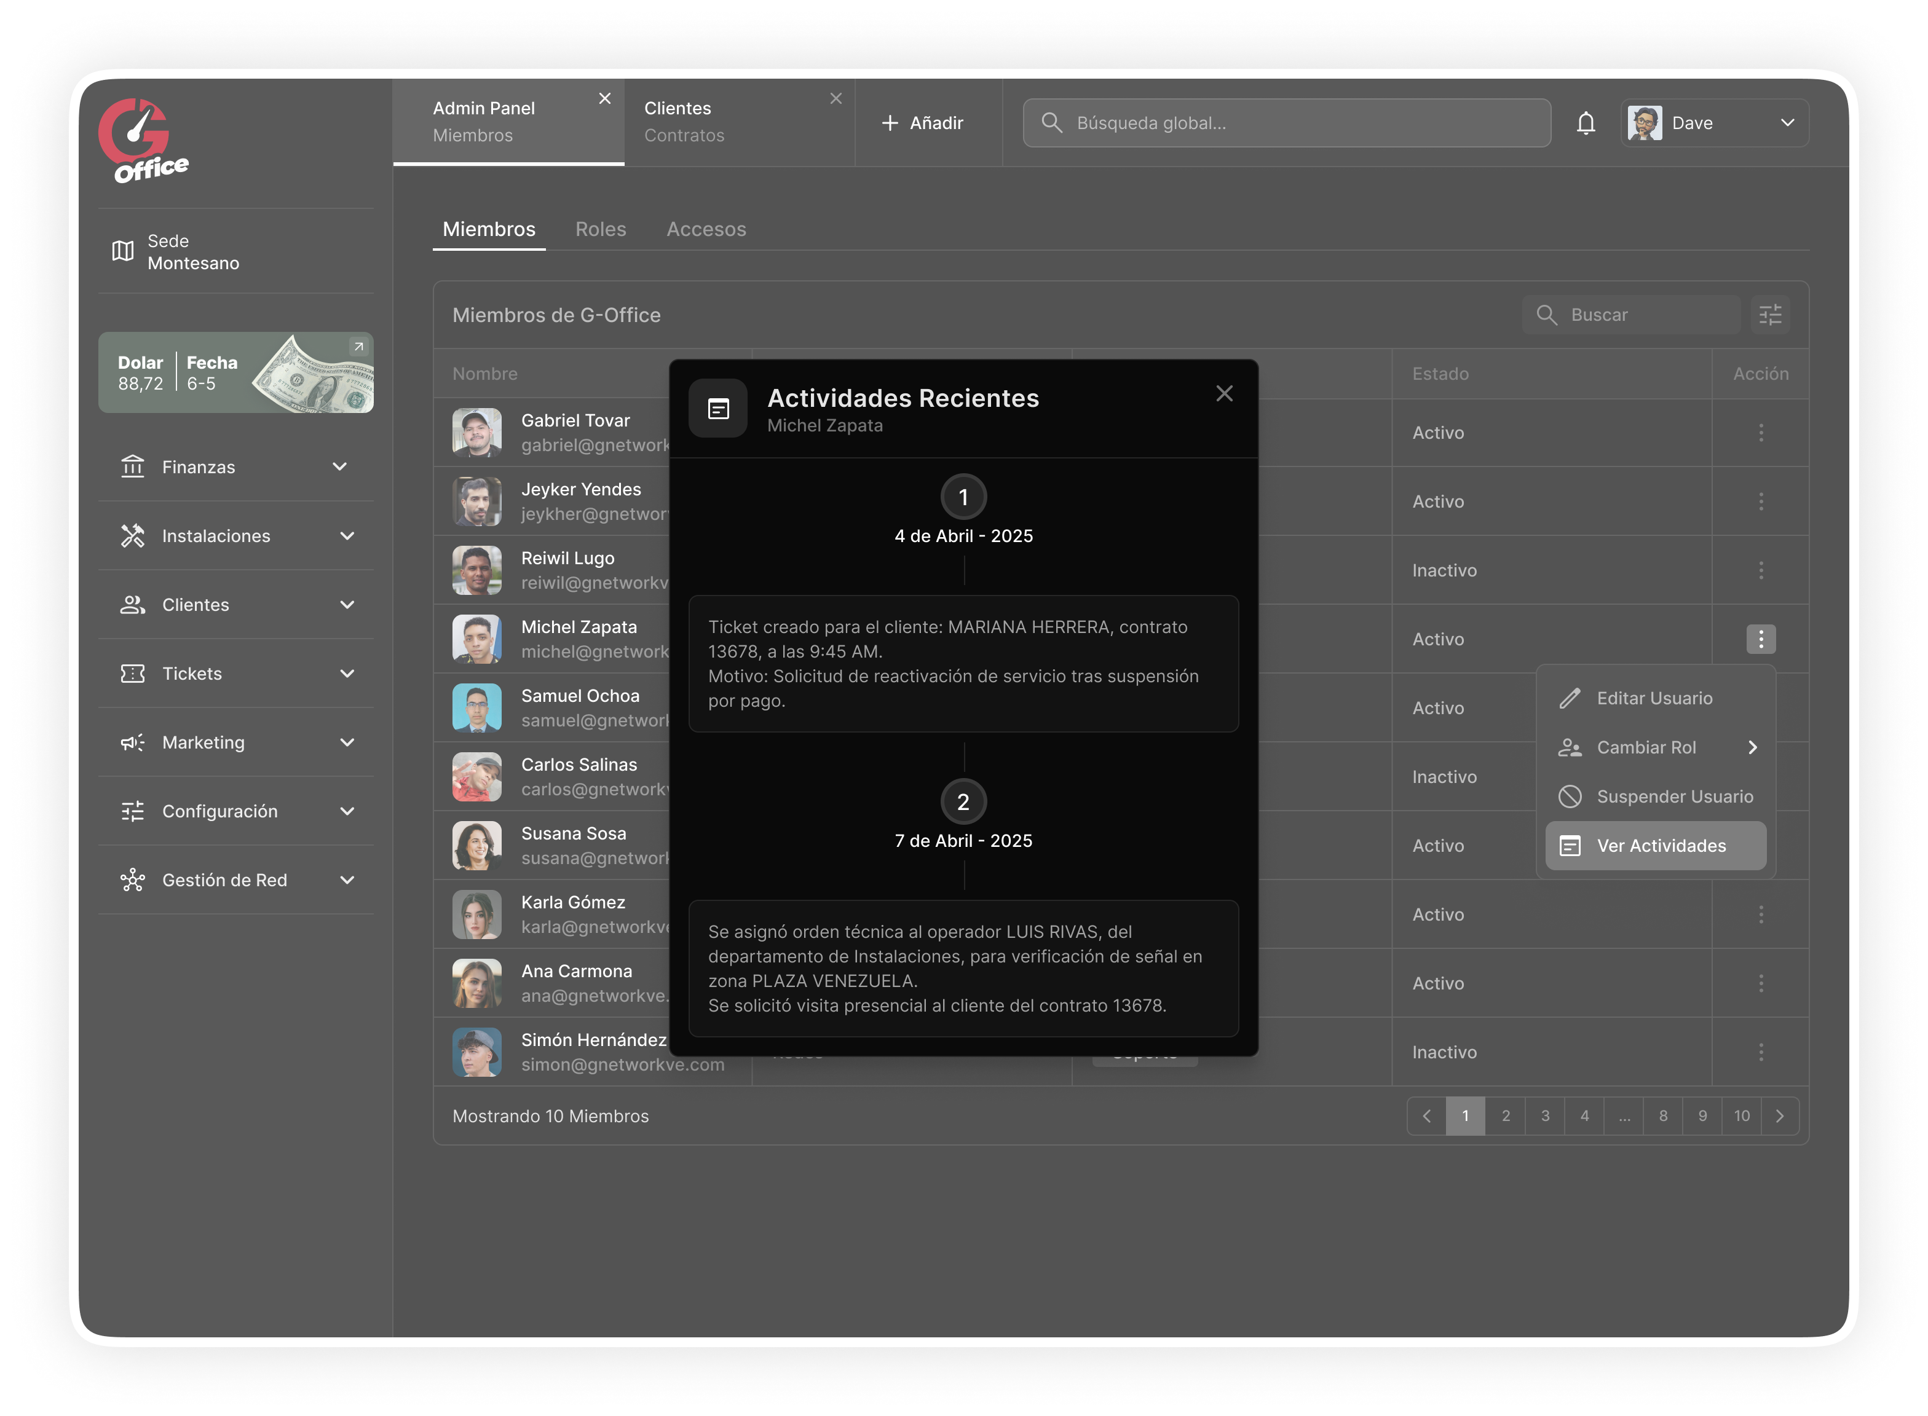
Task: Open action menu for Gabriel Tovar
Action: tap(1760, 433)
